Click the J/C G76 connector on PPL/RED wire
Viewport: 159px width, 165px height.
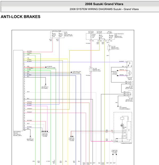coord(91,70)
